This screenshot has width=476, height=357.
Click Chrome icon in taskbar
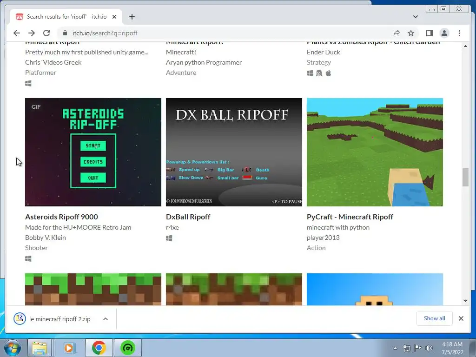tap(99, 348)
